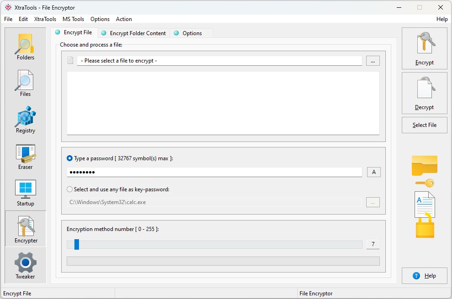Open the Files tool in sidebar
Viewport: 452px width, 299px height.
click(x=26, y=83)
